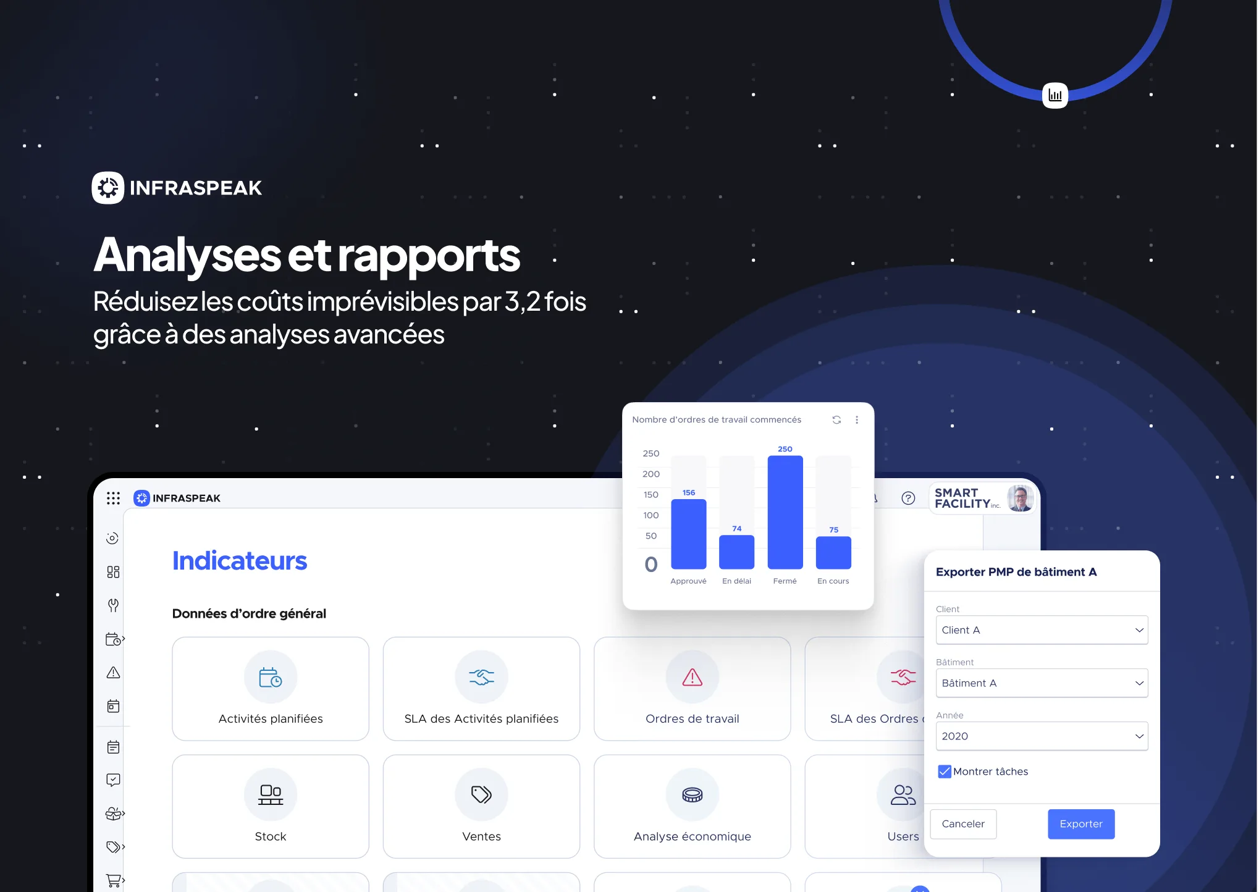Viewport: 1259px width, 892px height.
Task: Open the Ventes indicator card
Action: [481, 806]
